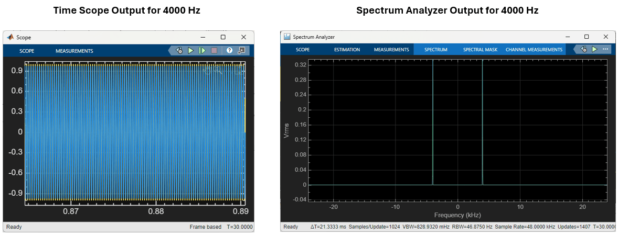Open the MEASUREMENTS tab in Spectrum Analyzer
This screenshot has width=618, height=235.
pyautogui.click(x=391, y=50)
